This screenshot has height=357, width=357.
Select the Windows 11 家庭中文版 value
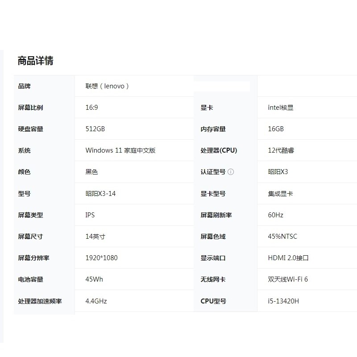[x=120, y=150]
